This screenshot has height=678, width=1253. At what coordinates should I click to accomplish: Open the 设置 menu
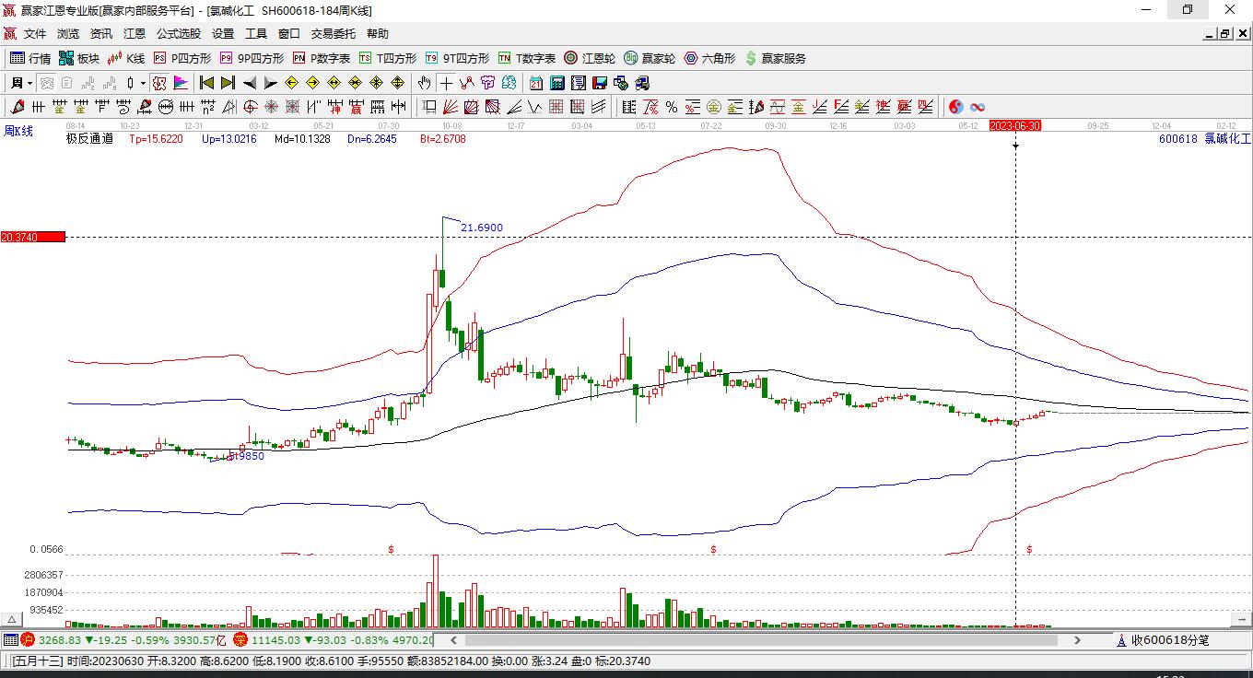223,34
